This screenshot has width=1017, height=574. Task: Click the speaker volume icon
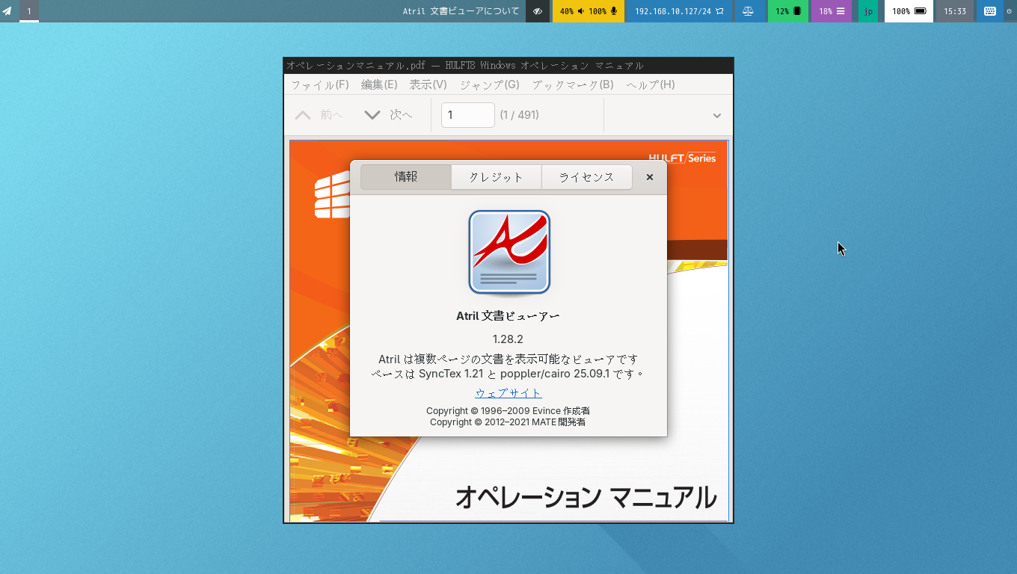(x=581, y=11)
